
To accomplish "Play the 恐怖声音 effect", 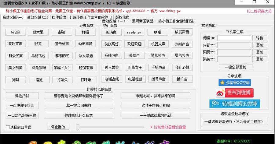I will pyautogui.click(x=86, y=44).
